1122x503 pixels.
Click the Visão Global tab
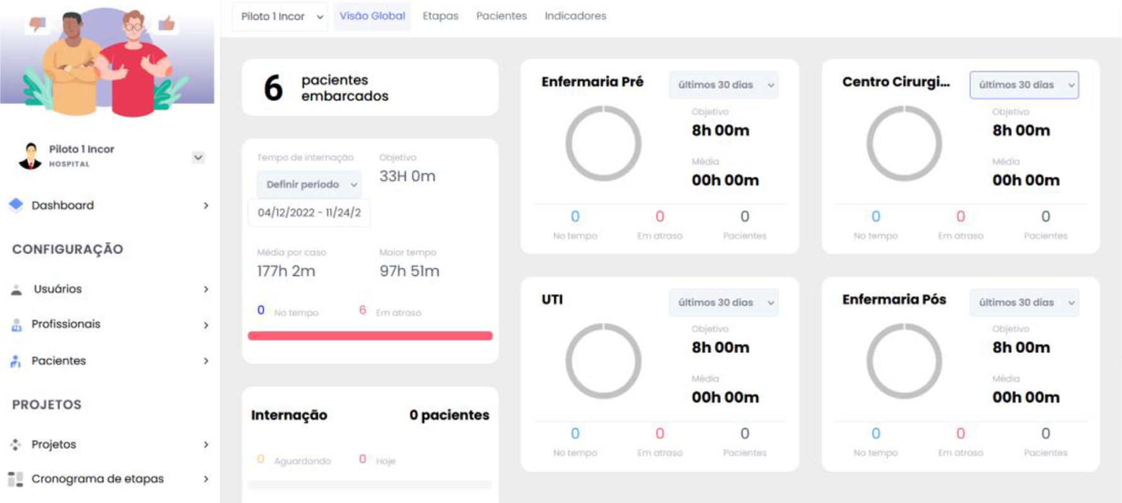coord(372,16)
